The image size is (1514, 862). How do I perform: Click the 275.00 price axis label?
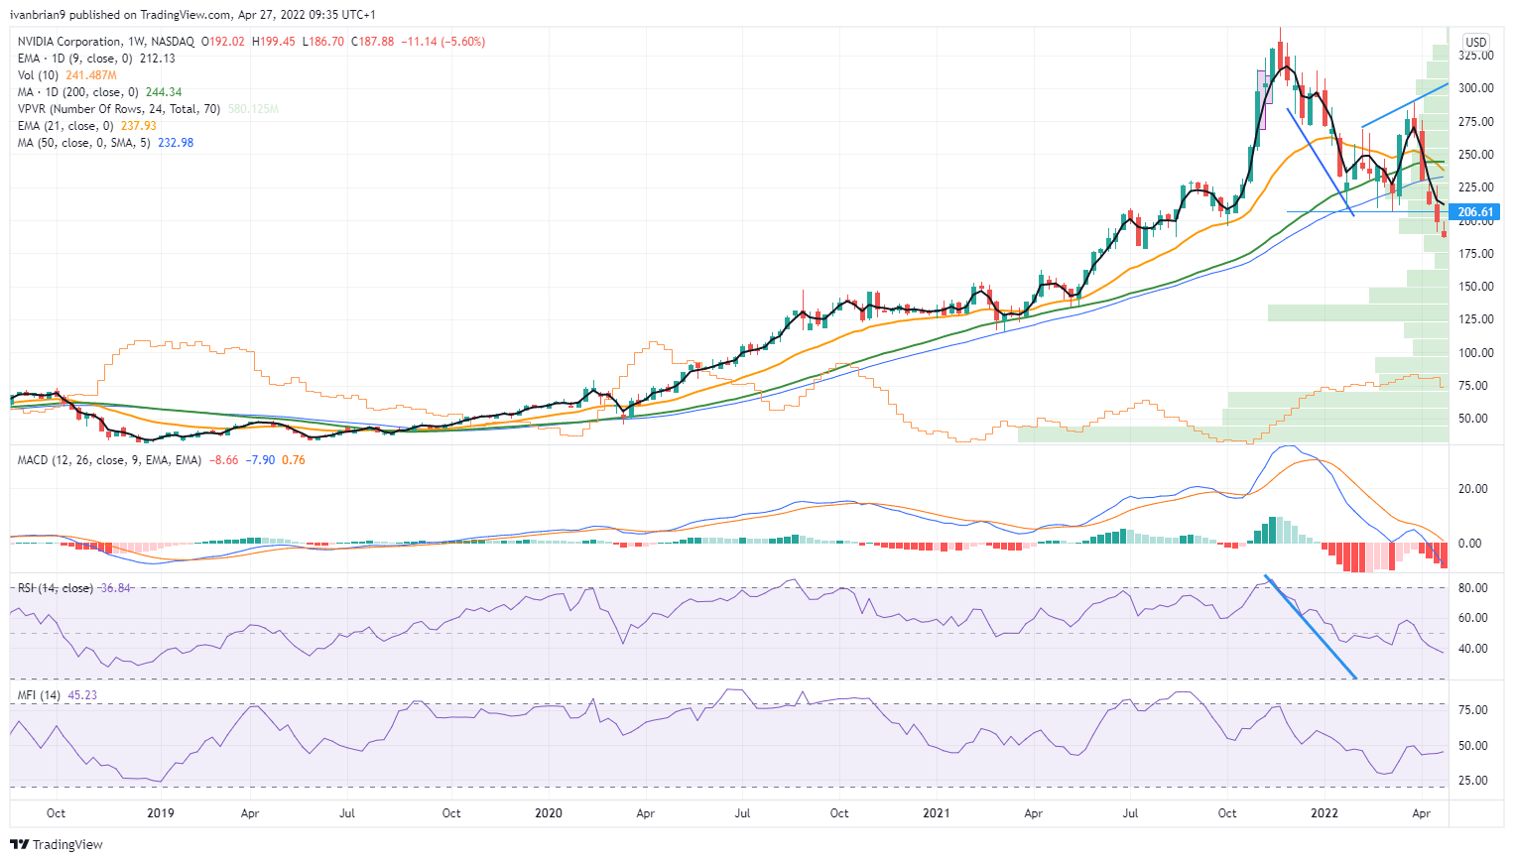tap(1476, 122)
